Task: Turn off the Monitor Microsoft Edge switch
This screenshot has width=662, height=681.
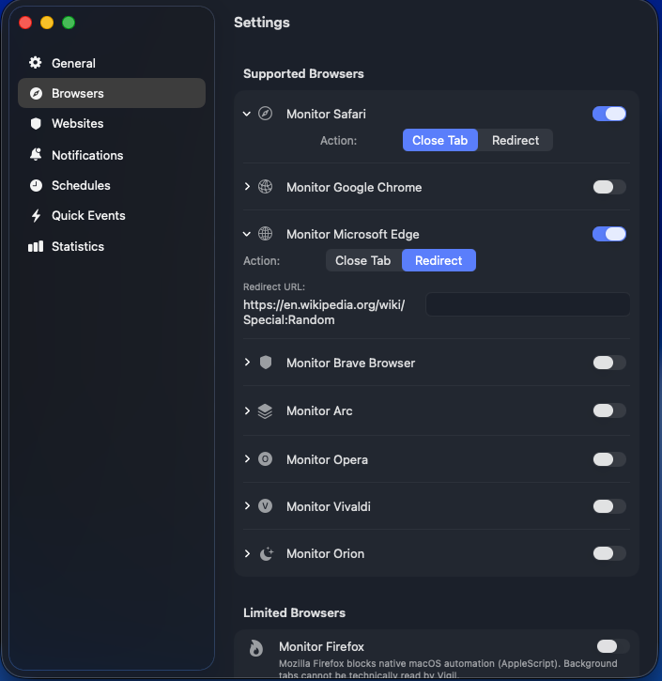Action: (609, 234)
